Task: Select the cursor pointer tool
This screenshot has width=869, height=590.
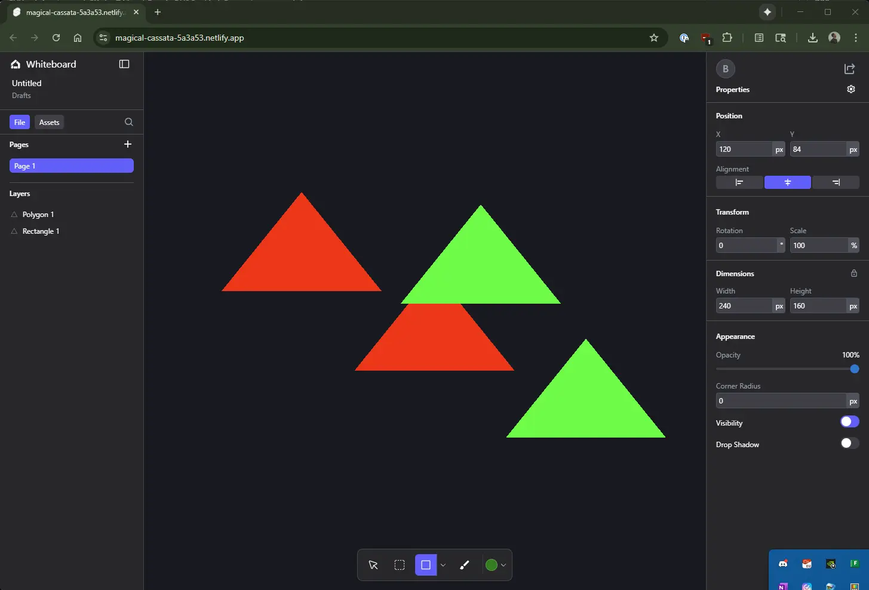Action: 373,565
